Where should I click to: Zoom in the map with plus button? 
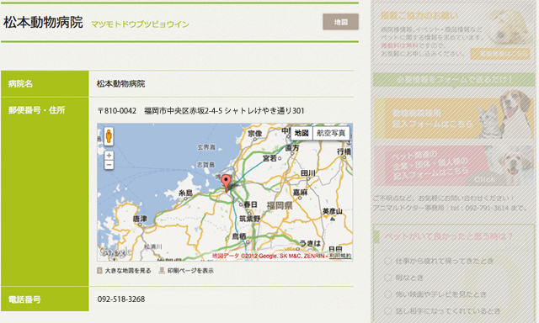pyautogui.click(x=109, y=156)
